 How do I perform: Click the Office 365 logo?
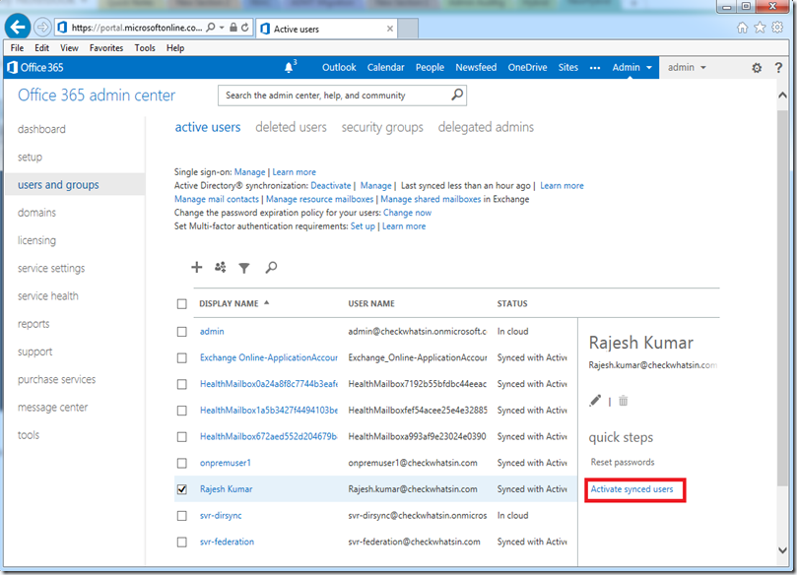[35, 68]
